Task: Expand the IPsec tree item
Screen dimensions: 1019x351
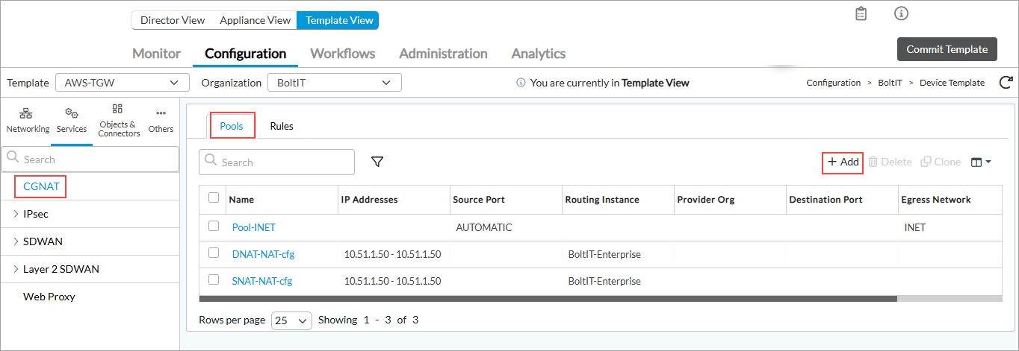Action: 17,214
